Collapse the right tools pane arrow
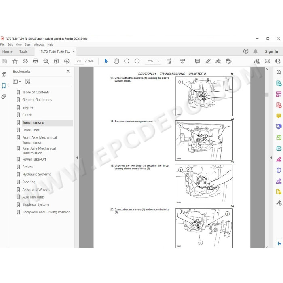The image size is (283, 283). 271,158
